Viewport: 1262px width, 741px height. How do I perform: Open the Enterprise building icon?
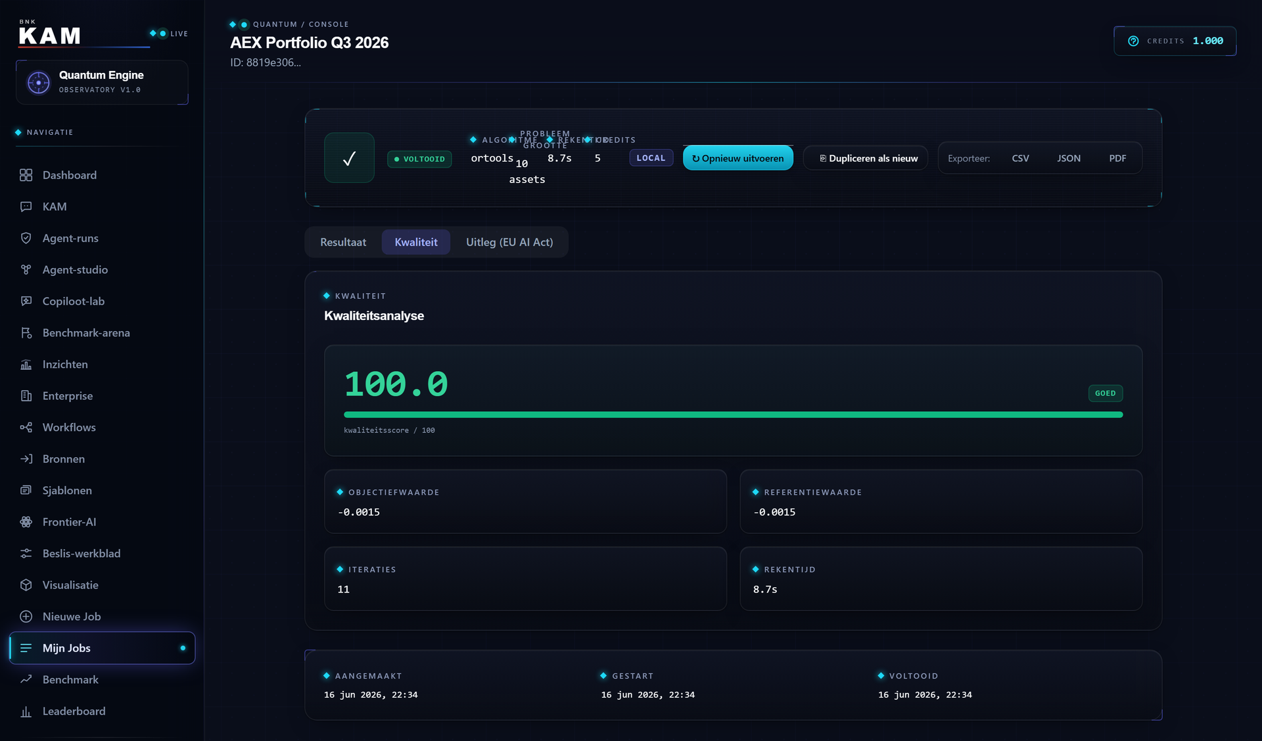(x=26, y=396)
